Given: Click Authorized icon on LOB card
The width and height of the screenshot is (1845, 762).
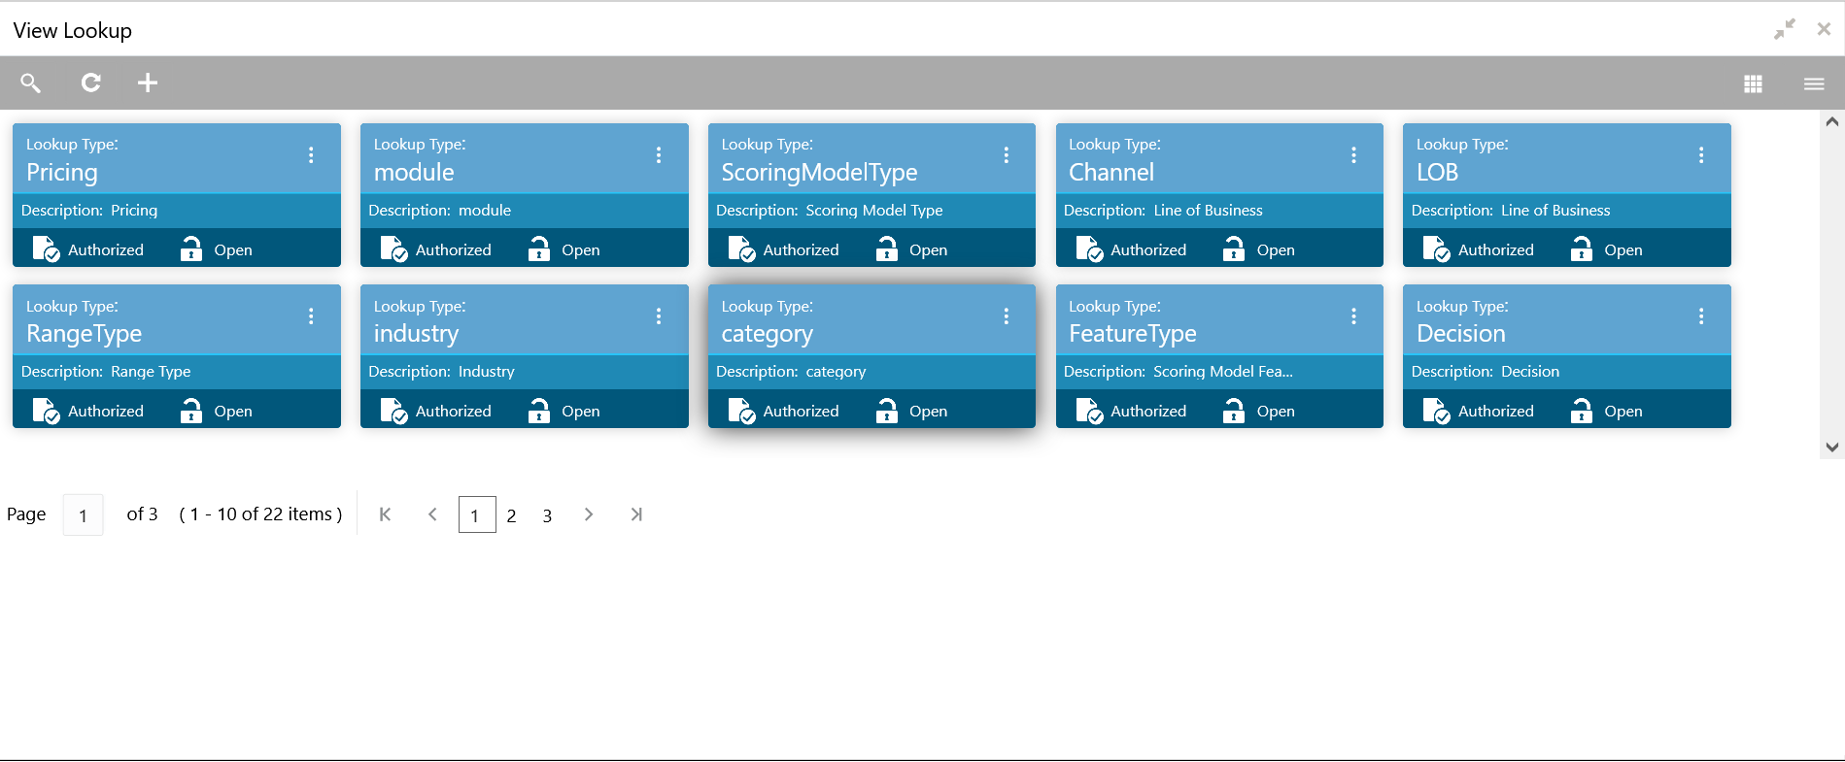Looking at the screenshot, I should [x=1436, y=249].
